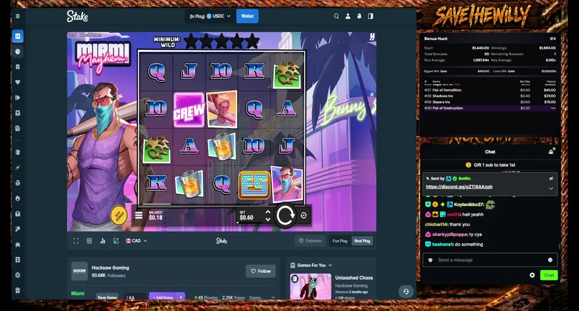The image size is (579, 311).
Task: Open the USDC currency dropdown
Action: (x=219, y=16)
